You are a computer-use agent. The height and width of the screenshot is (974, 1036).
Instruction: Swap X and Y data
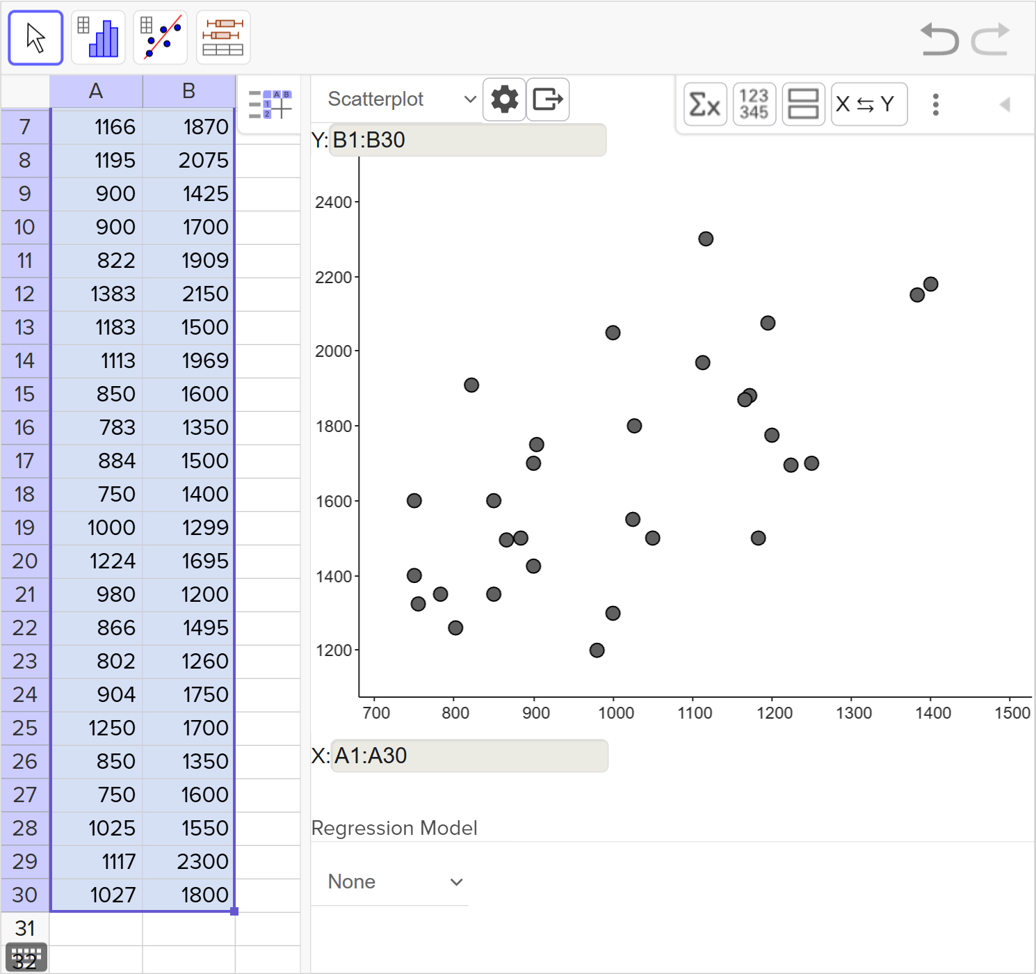click(869, 104)
